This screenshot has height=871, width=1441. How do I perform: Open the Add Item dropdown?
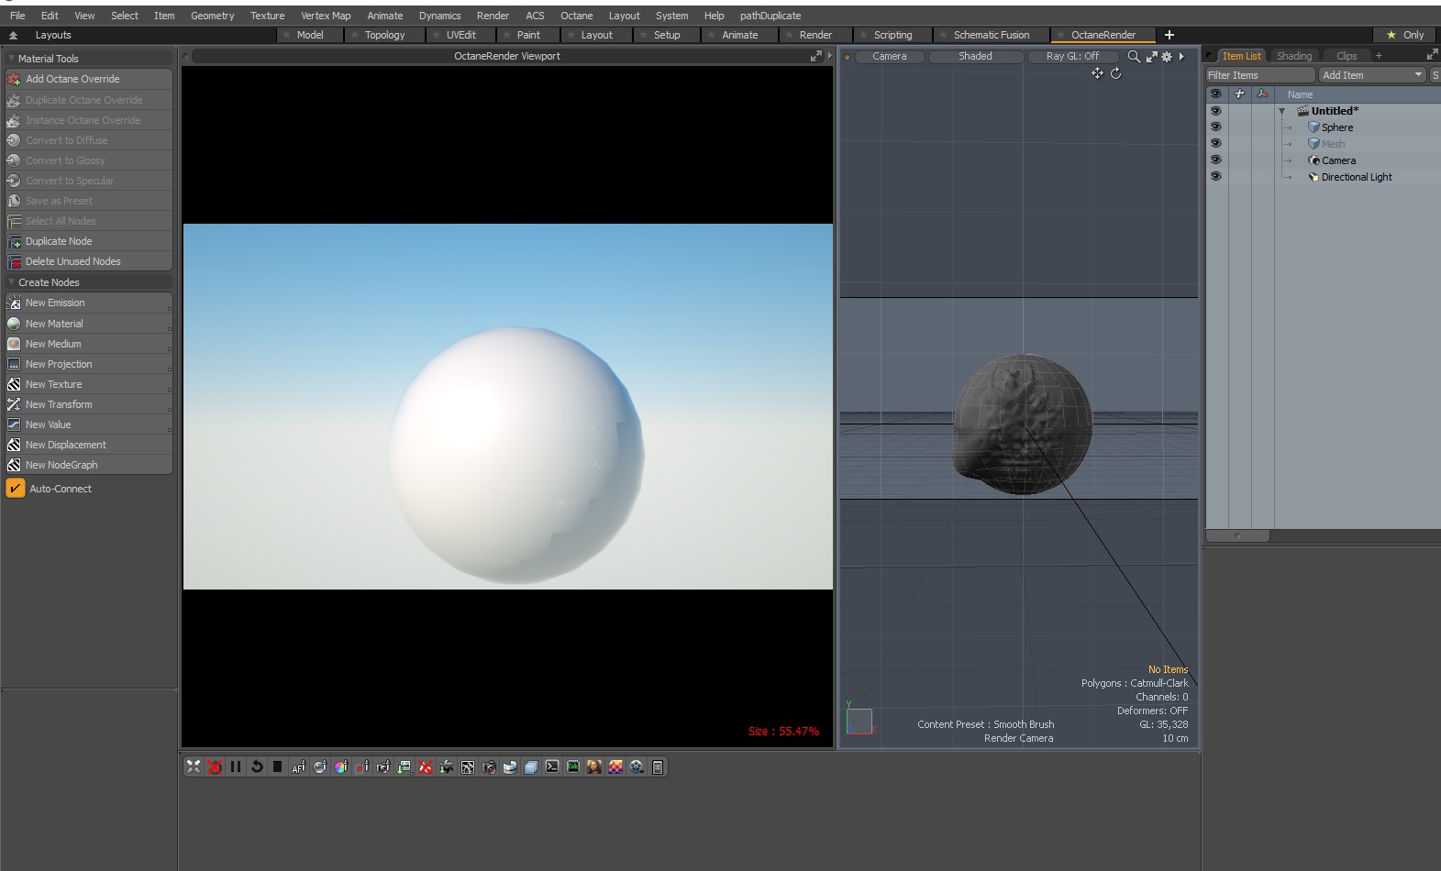point(1371,75)
